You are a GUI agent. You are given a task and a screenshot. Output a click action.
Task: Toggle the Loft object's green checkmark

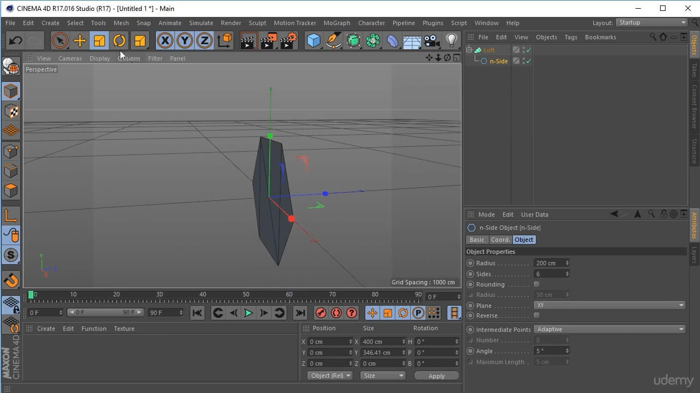pos(529,50)
